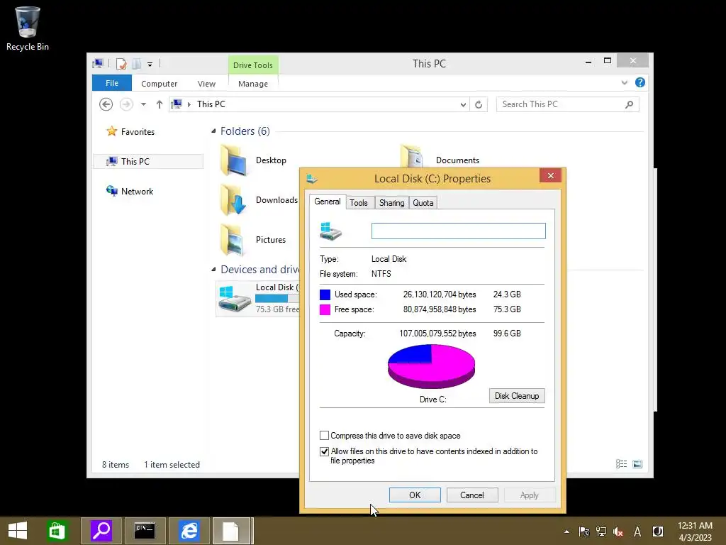This screenshot has height=545, width=726.
Task: Click the Drive C pie chart
Action: point(431,366)
